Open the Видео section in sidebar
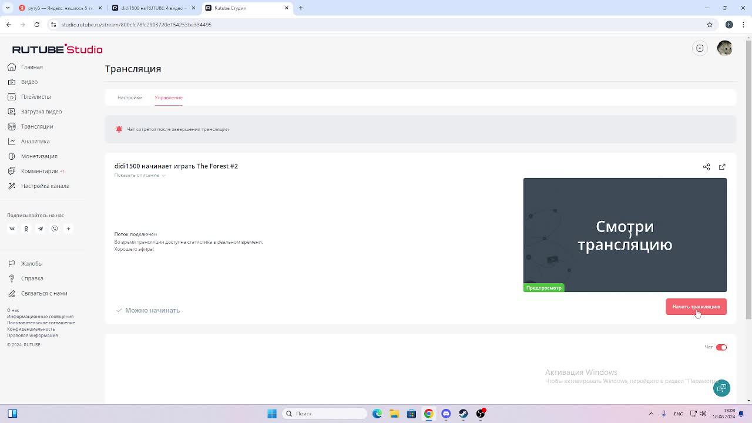The image size is (752, 423). [29, 82]
